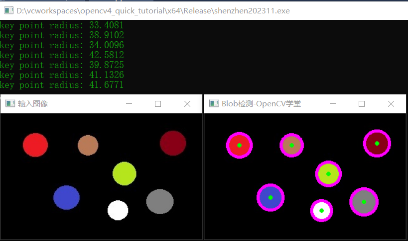
Task: Click the console line with radius 34.0096
Action: click(x=62, y=45)
